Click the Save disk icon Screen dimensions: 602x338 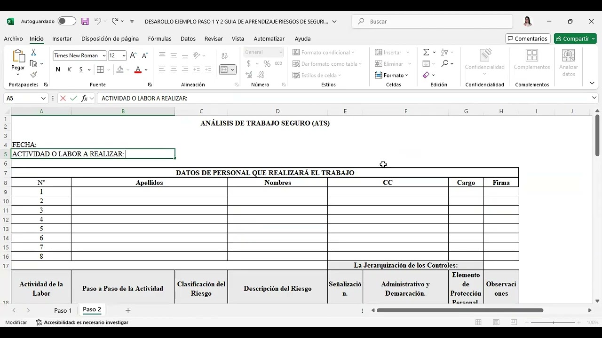(x=85, y=21)
